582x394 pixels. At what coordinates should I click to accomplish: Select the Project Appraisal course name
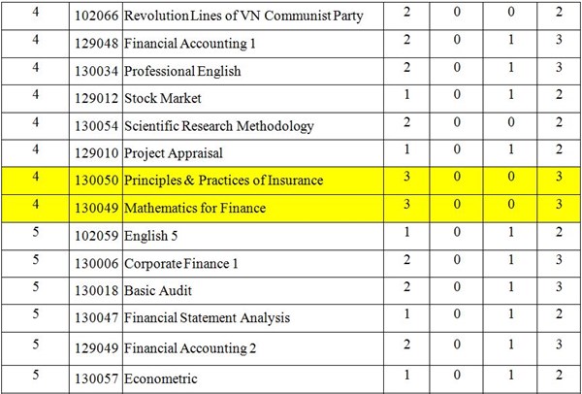tap(174, 153)
